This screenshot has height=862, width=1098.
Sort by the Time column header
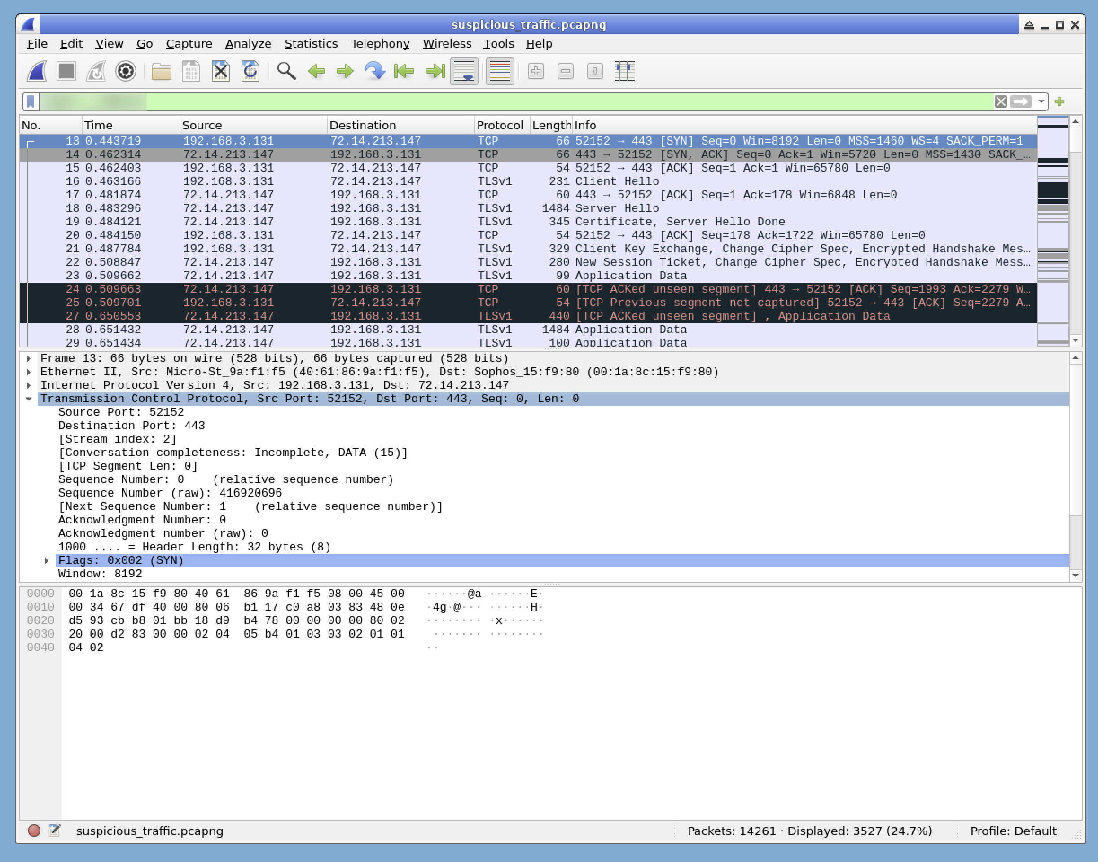pos(131,125)
